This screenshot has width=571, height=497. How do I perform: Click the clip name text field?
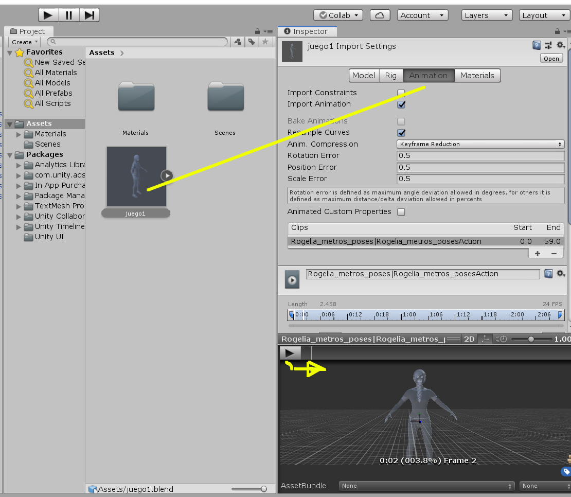coord(423,274)
